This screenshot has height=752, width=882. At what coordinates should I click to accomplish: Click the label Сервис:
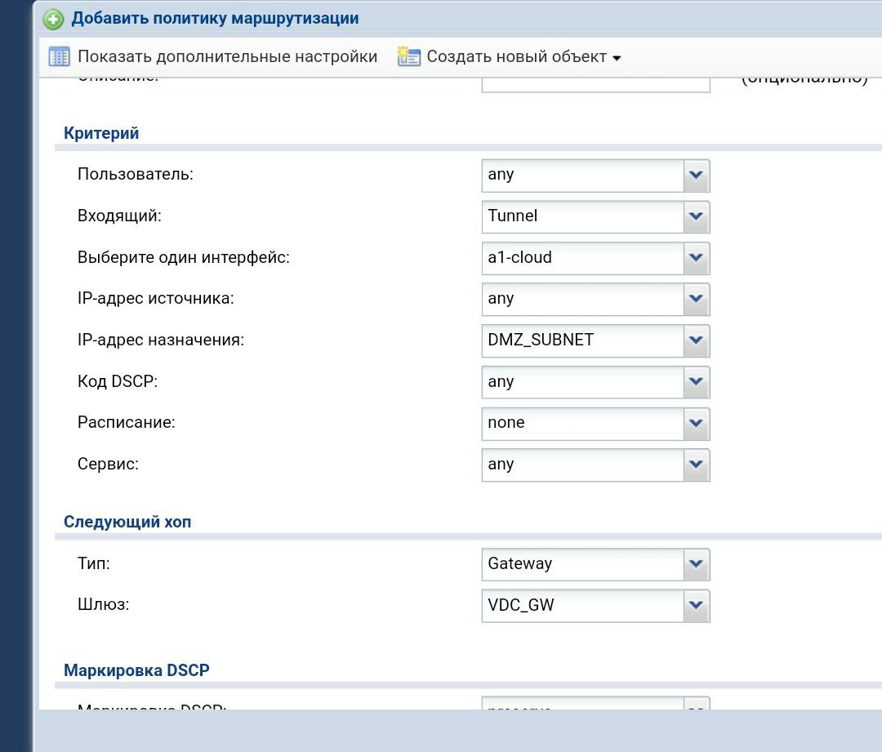click(108, 464)
